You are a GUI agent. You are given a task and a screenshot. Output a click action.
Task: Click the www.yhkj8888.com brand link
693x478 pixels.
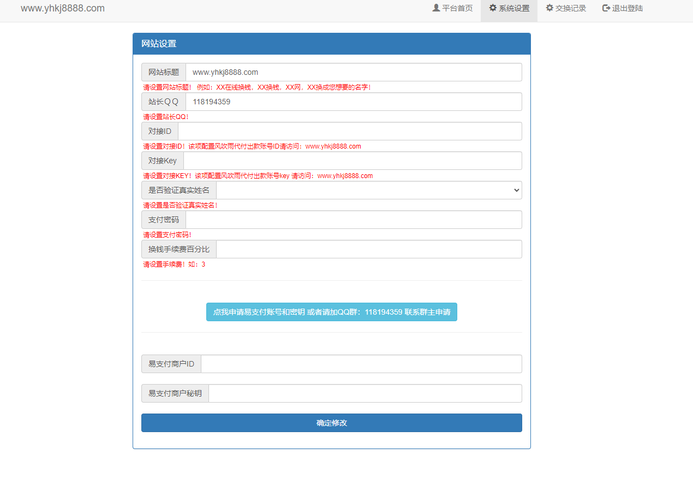coord(63,9)
